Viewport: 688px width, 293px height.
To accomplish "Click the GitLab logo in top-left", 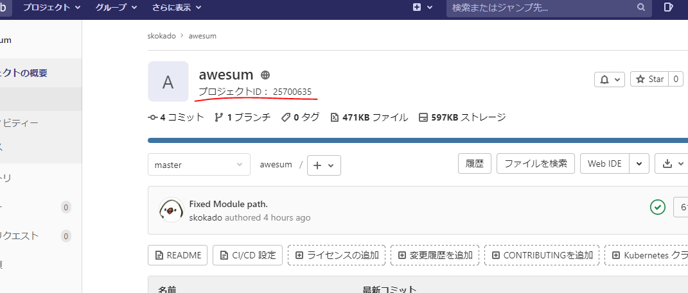I will pyautogui.click(x=4, y=8).
